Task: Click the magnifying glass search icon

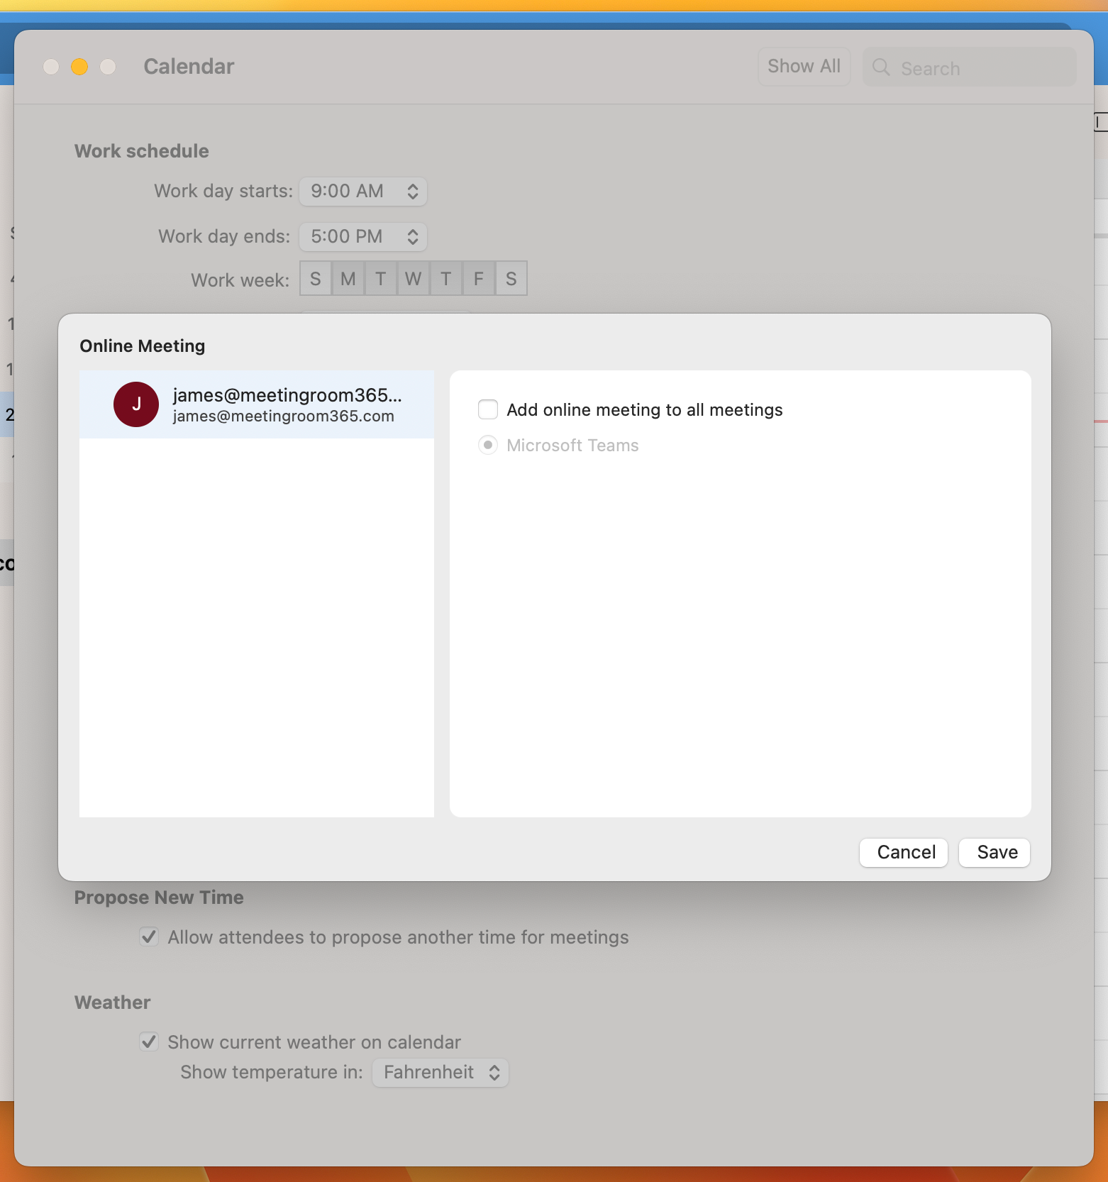Action: [880, 67]
